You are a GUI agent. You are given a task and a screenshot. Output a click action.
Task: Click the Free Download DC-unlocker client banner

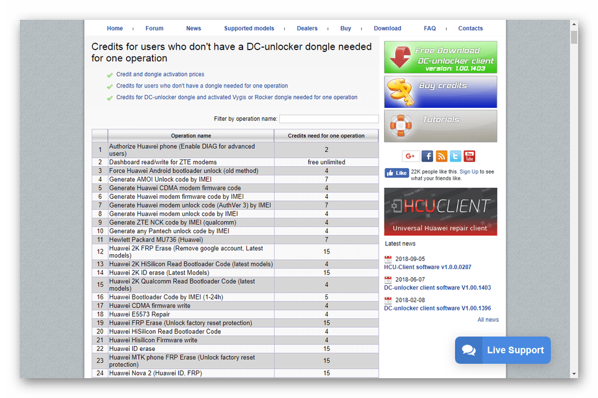[440, 57]
